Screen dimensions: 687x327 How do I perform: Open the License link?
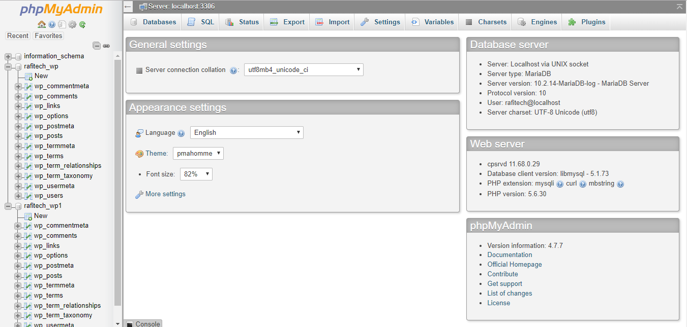(x=498, y=303)
